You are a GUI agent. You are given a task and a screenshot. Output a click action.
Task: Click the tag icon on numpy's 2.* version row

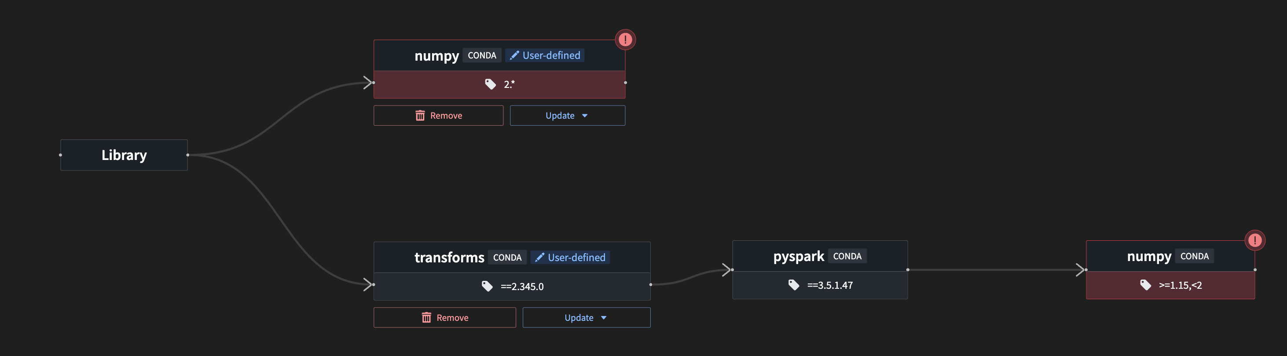point(490,84)
